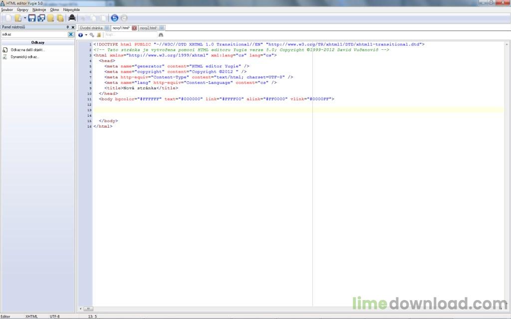
Task: Focus the find text field in editor toolbar
Action: point(131,35)
